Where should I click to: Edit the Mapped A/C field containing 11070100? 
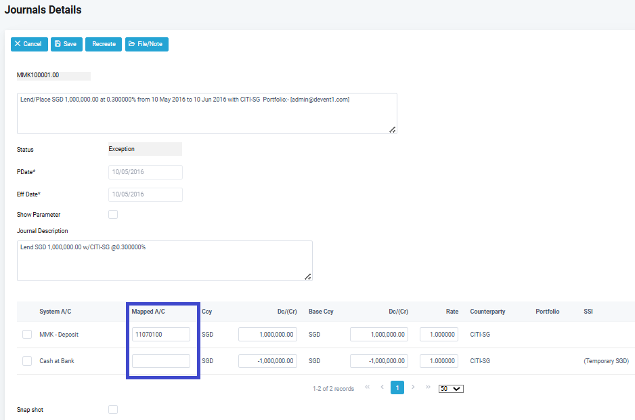pos(161,335)
